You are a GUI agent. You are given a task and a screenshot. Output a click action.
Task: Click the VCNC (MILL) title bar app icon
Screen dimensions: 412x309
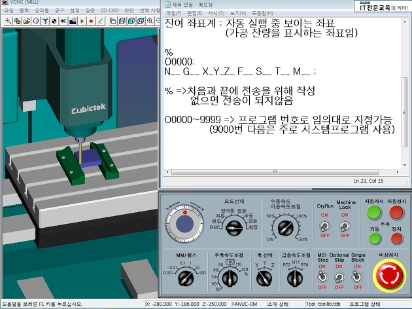[x=5, y=2]
